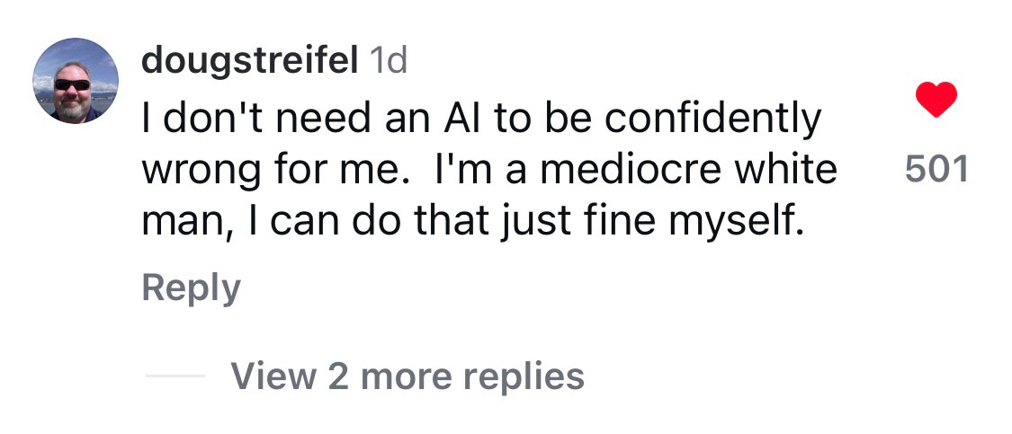Click 'confidently' in the comment text
1012x434 pixels.
pos(713,120)
